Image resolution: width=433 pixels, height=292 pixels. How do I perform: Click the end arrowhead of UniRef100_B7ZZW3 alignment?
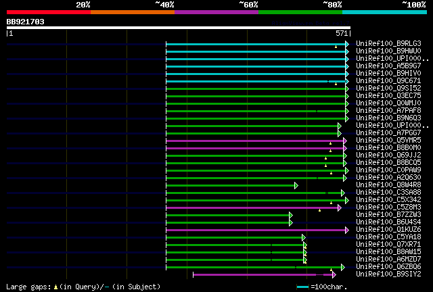291,216
